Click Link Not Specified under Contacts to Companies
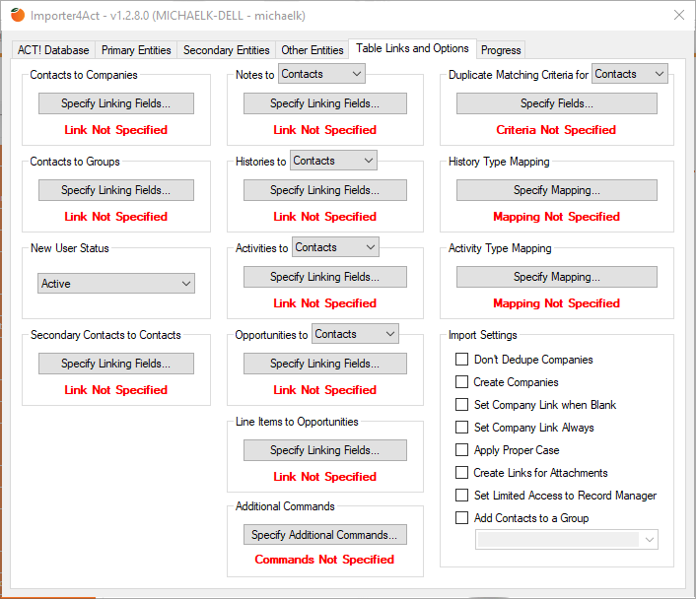 point(116,130)
